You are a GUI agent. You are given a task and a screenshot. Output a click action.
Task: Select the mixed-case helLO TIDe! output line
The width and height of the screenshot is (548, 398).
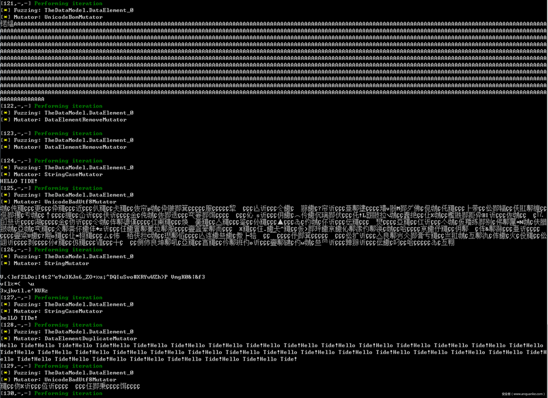pyautogui.click(x=20, y=318)
